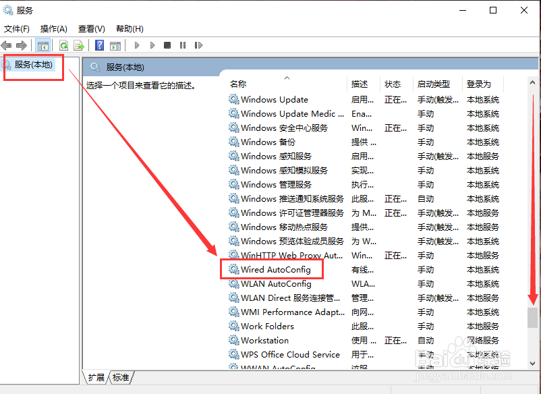Switch to the 标准 tab
The image size is (541, 394).
(x=120, y=378)
